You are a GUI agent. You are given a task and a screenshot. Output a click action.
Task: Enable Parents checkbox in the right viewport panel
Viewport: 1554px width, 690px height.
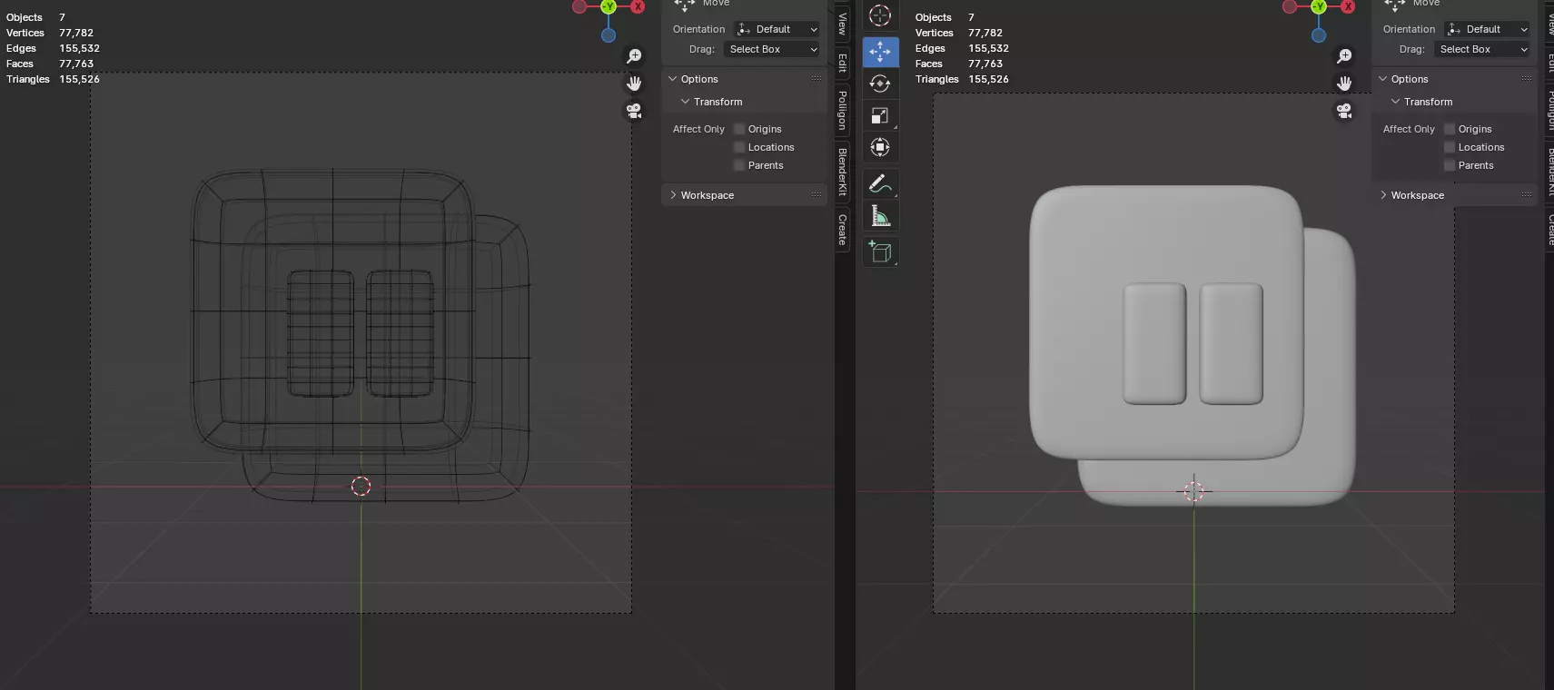(1450, 165)
